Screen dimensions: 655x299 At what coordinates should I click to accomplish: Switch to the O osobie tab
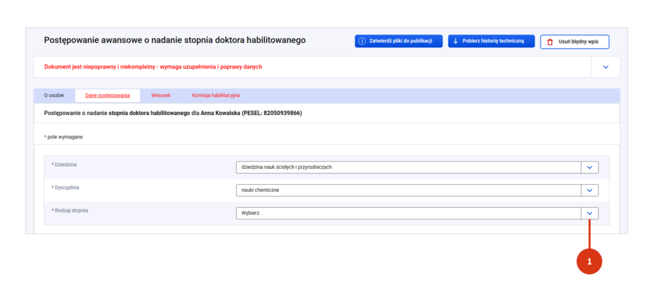pyautogui.click(x=54, y=96)
